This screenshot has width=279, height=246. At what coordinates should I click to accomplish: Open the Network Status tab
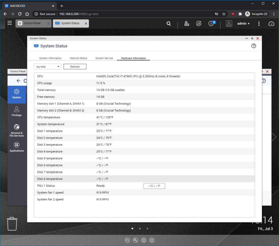(x=78, y=58)
